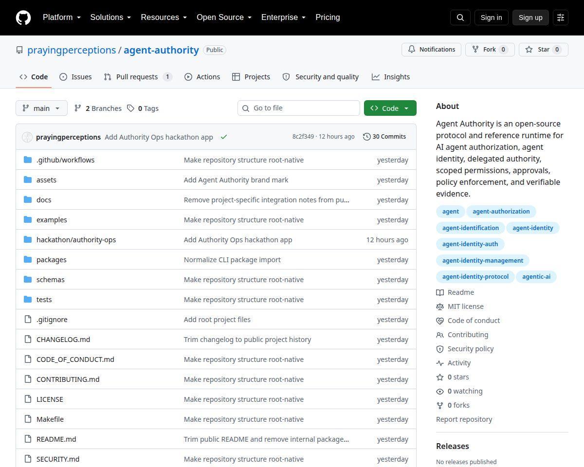Open 'Normalize CLI package import' commit message
Screen dimensions: 584x467
(232, 259)
